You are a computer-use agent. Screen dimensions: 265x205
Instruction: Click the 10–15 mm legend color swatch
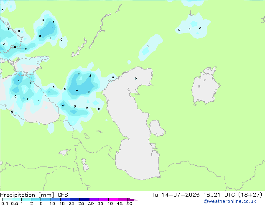(56, 200)
